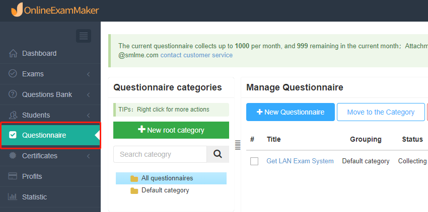
Task: Tick the Get LAN Exam System checkbox
Action: tap(254, 161)
